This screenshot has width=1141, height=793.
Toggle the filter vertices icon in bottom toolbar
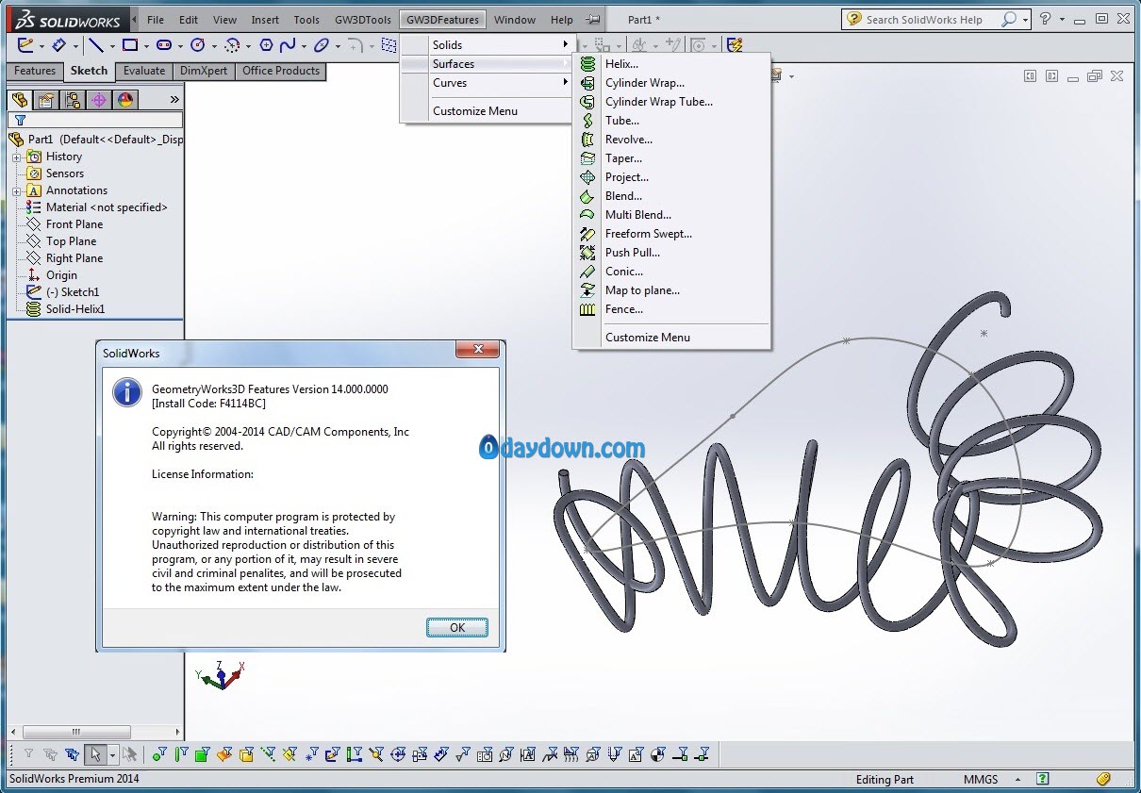coord(158,754)
